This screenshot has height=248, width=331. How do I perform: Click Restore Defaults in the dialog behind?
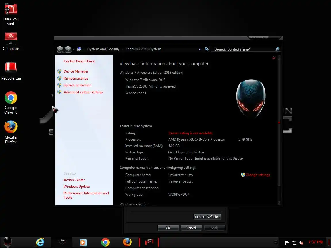tap(207, 217)
